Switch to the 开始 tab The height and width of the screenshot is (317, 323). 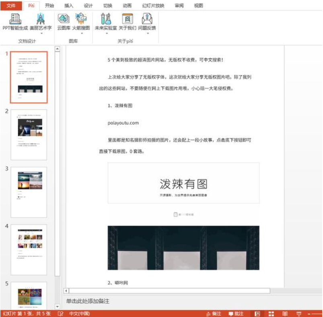pyautogui.click(x=49, y=6)
